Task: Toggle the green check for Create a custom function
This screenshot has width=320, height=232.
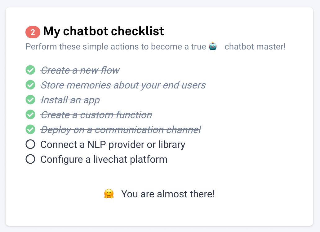Action: point(30,114)
